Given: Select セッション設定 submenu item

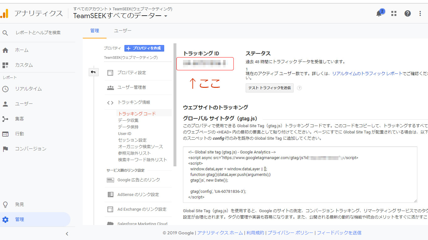Looking at the screenshot, I should pyautogui.click(x=132, y=140).
